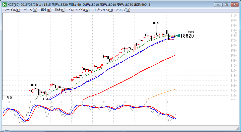241x132 pixels.
Task: Click the 17800 label at chart bottom-left
Action: [x=9, y=97]
